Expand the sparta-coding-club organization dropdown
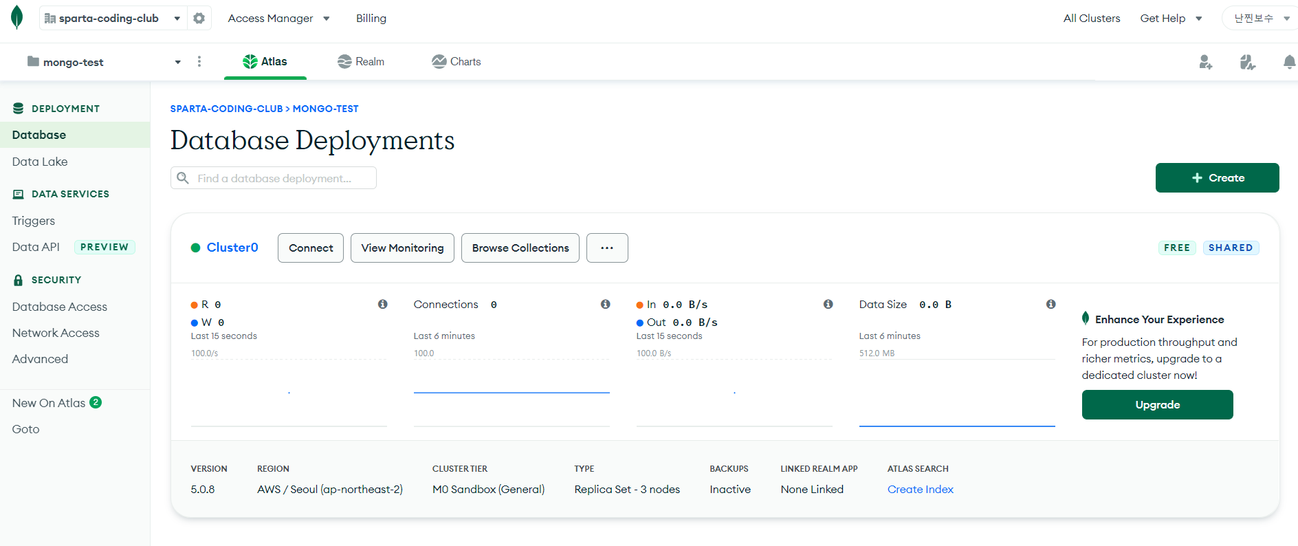The width and height of the screenshot is (1298, 546). [177, 19]
